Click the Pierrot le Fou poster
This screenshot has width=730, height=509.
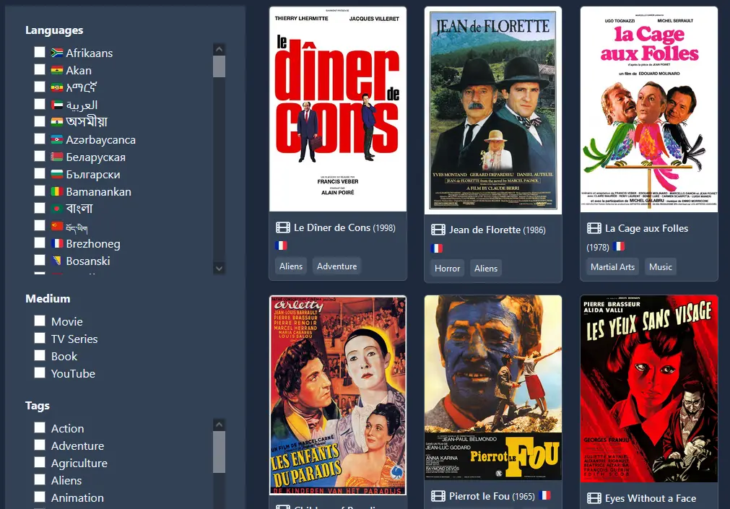[493, 388]
